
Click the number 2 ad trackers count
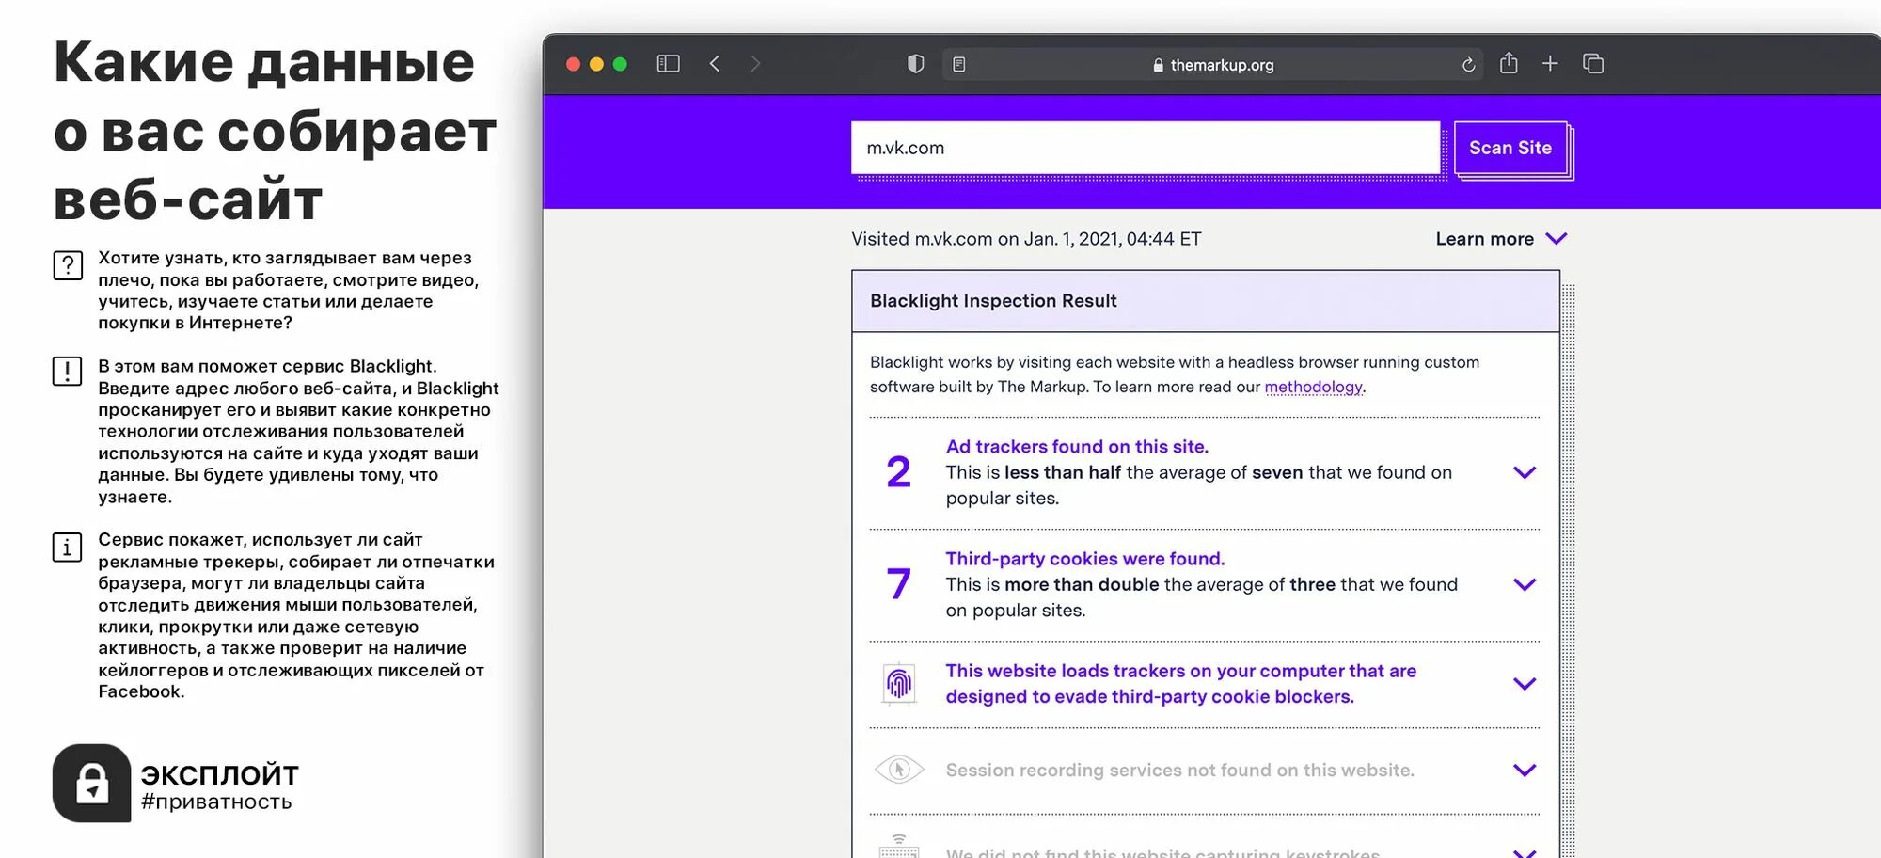tap(898, 471)
